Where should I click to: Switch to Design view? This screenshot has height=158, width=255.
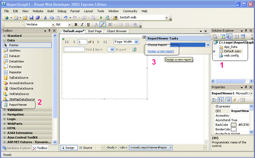coord(69,148)
